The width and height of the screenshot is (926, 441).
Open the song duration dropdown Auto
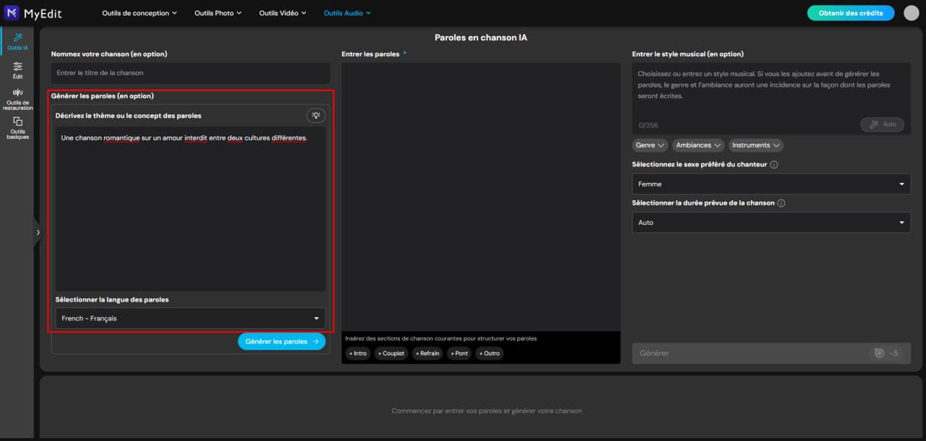point(771,223)
